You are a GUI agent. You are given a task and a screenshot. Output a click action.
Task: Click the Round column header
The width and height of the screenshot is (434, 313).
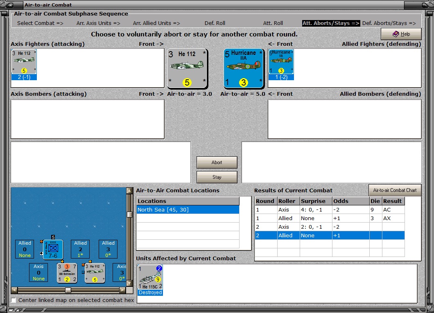[266, 201]
